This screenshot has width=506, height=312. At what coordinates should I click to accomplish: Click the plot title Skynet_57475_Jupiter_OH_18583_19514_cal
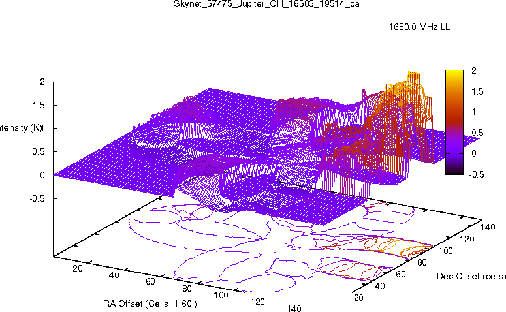click(x=267, y=4)
